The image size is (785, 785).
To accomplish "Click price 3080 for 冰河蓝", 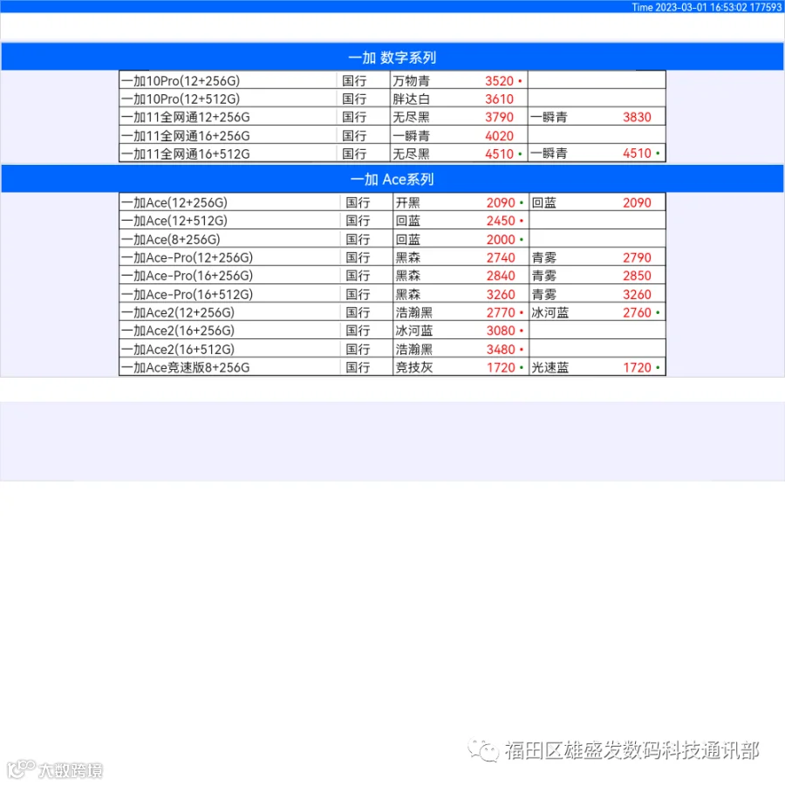I will tap(501, 331).
